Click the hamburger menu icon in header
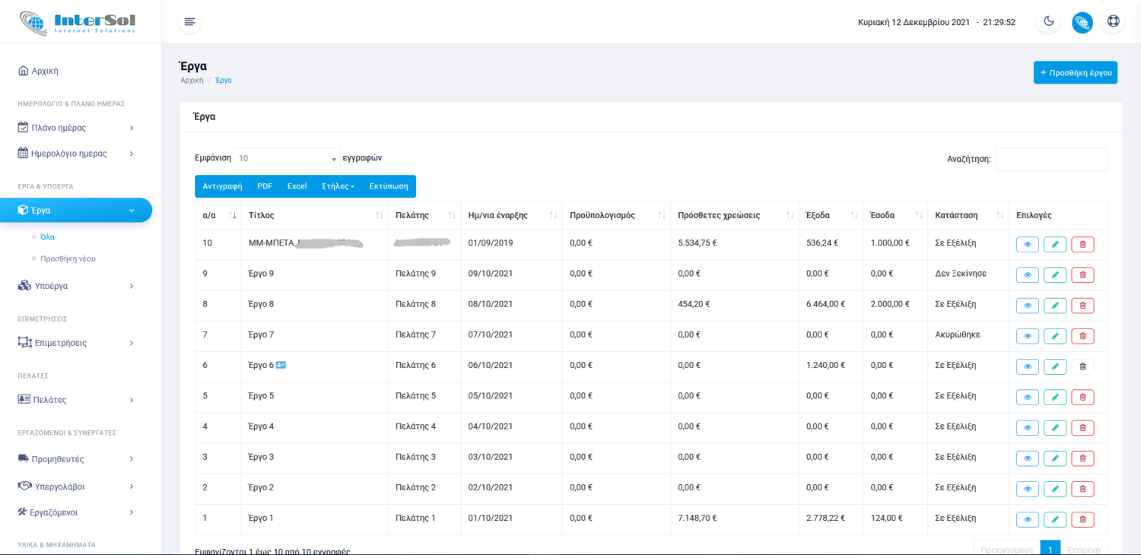 coord(189,21)
